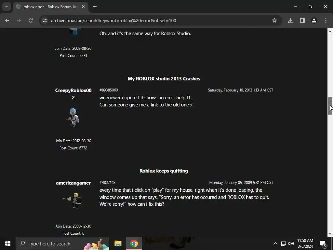This screenshot has width=333, height=250.
Task: Click the scrollbar down arrow
Action: coord(330,234)
